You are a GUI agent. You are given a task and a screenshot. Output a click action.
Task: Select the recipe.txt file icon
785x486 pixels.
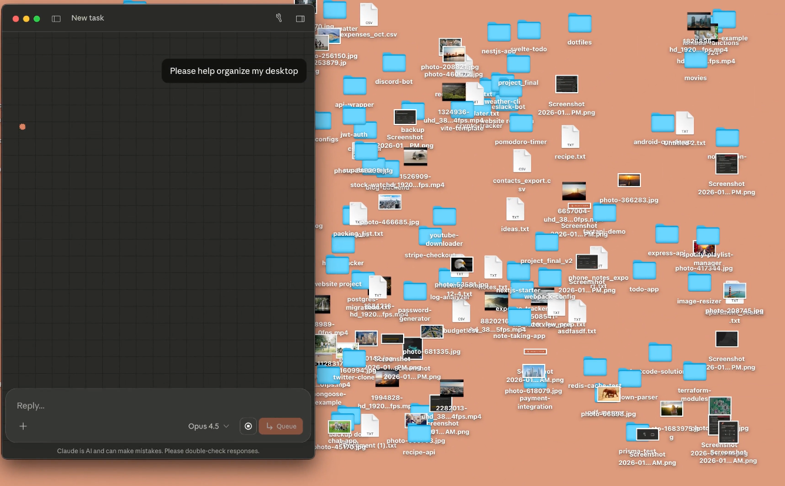(570, 137)
